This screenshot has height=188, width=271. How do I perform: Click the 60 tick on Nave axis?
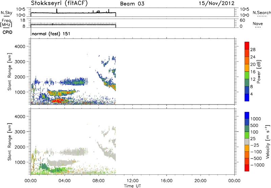coord(242,20)
